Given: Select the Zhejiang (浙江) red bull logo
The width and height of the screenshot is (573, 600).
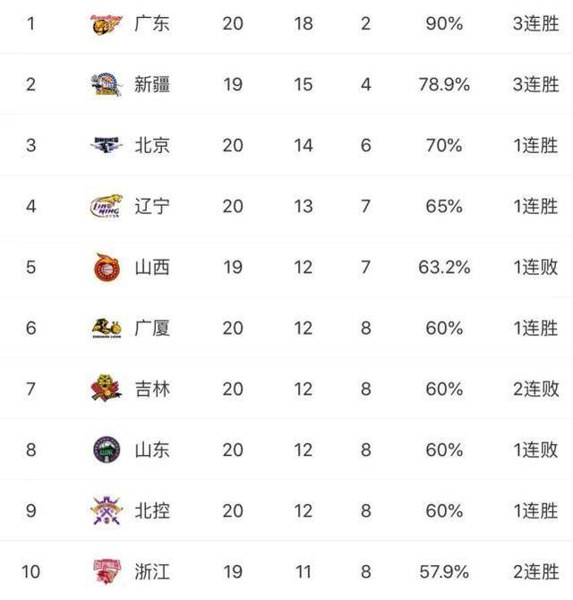Looking at the screenshot, I should pyautogui.click(x=107, y=571).
